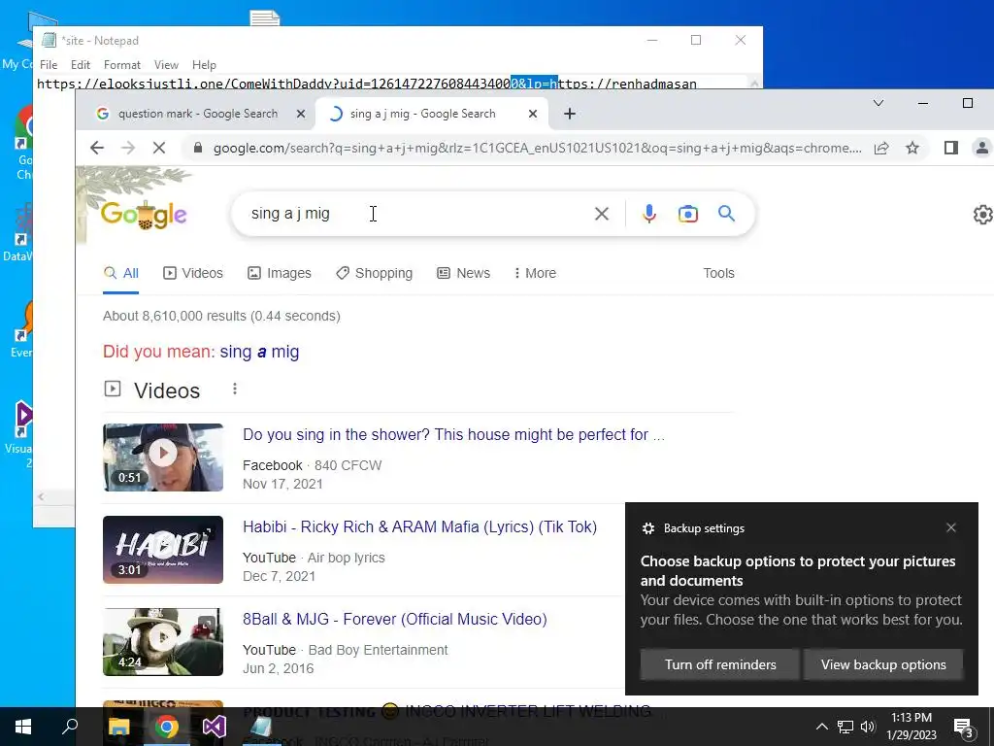This screenshot has height=746, width=994.
Task: Open Notepad Format menu
Action: point(121,65)
